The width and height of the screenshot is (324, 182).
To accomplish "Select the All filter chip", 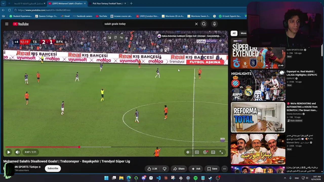I will coord(234,33).
